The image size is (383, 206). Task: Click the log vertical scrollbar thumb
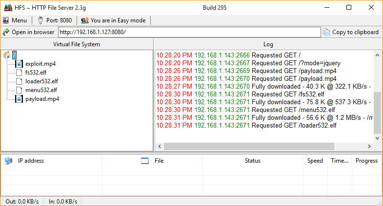tap(377, 113)
